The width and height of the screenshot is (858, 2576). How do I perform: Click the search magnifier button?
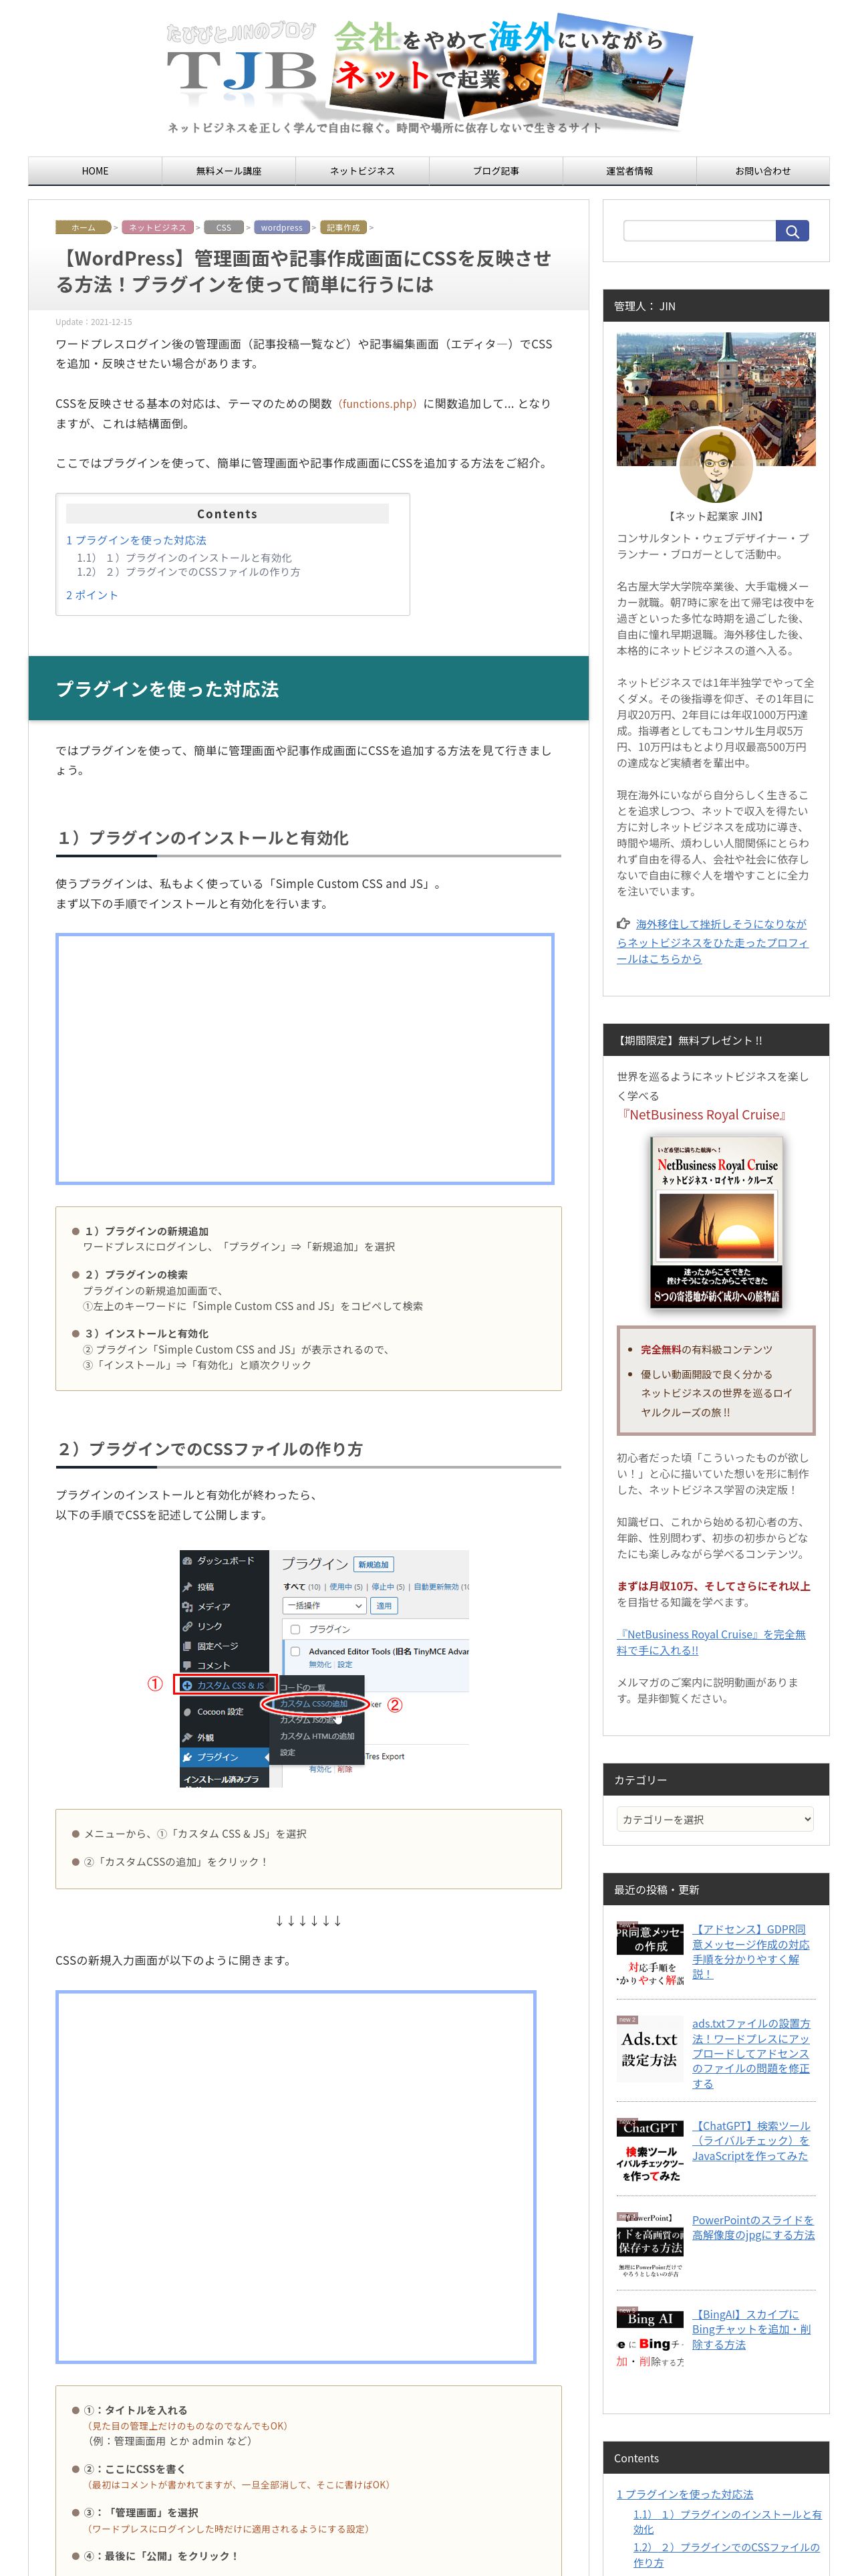(x=791, y=231)
